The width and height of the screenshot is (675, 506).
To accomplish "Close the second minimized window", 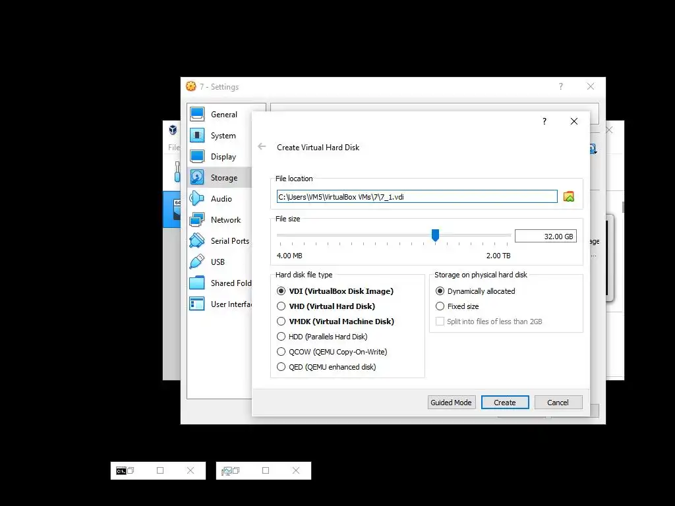I will coord(296,470).
